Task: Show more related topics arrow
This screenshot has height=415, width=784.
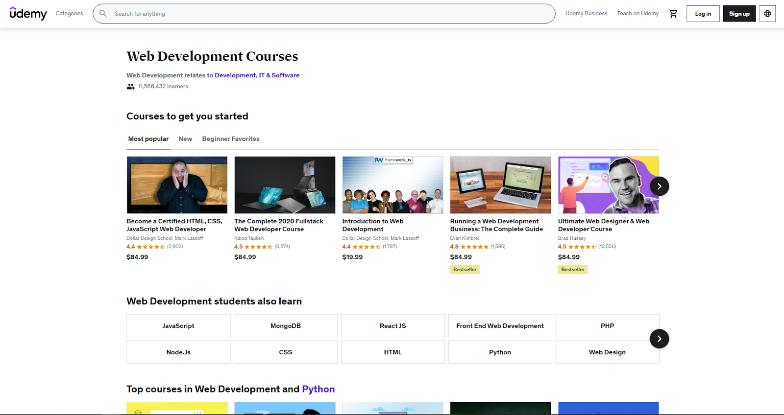Action: click(x=659, y=339)
